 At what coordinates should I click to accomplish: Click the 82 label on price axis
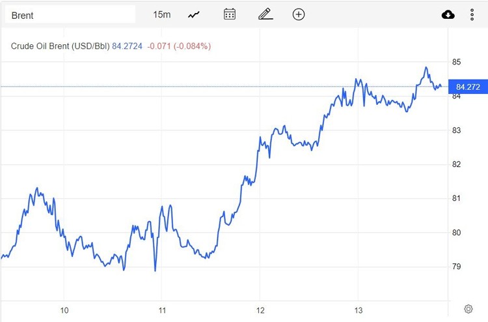click(x=457, y=164)
